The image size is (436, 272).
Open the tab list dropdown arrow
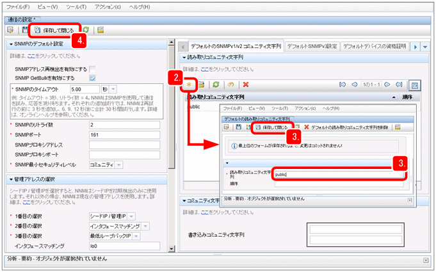pyautogui.click(x=425, y=47)
